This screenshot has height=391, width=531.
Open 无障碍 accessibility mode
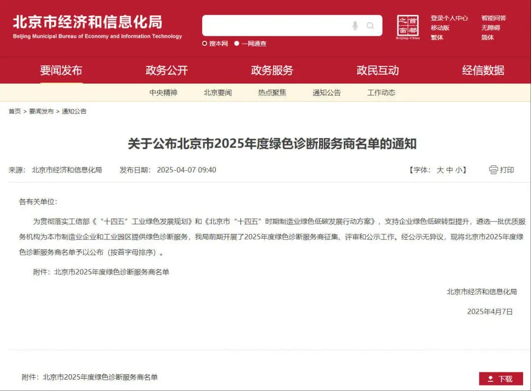(491, 28)
